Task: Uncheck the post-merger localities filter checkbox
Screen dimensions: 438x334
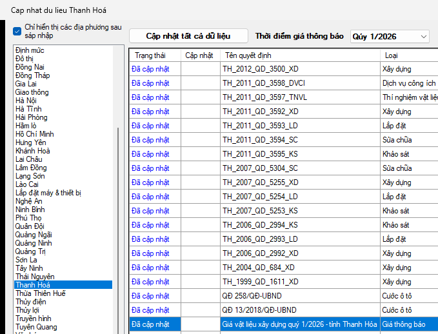Action: [x=17, y=31]
